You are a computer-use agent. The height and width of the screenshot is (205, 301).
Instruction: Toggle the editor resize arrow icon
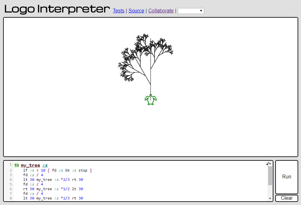click(x=268, y=164)
